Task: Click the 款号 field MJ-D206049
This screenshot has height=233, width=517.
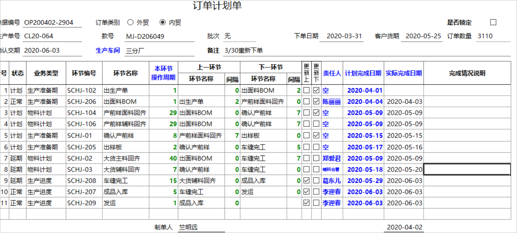Action: 160,36
